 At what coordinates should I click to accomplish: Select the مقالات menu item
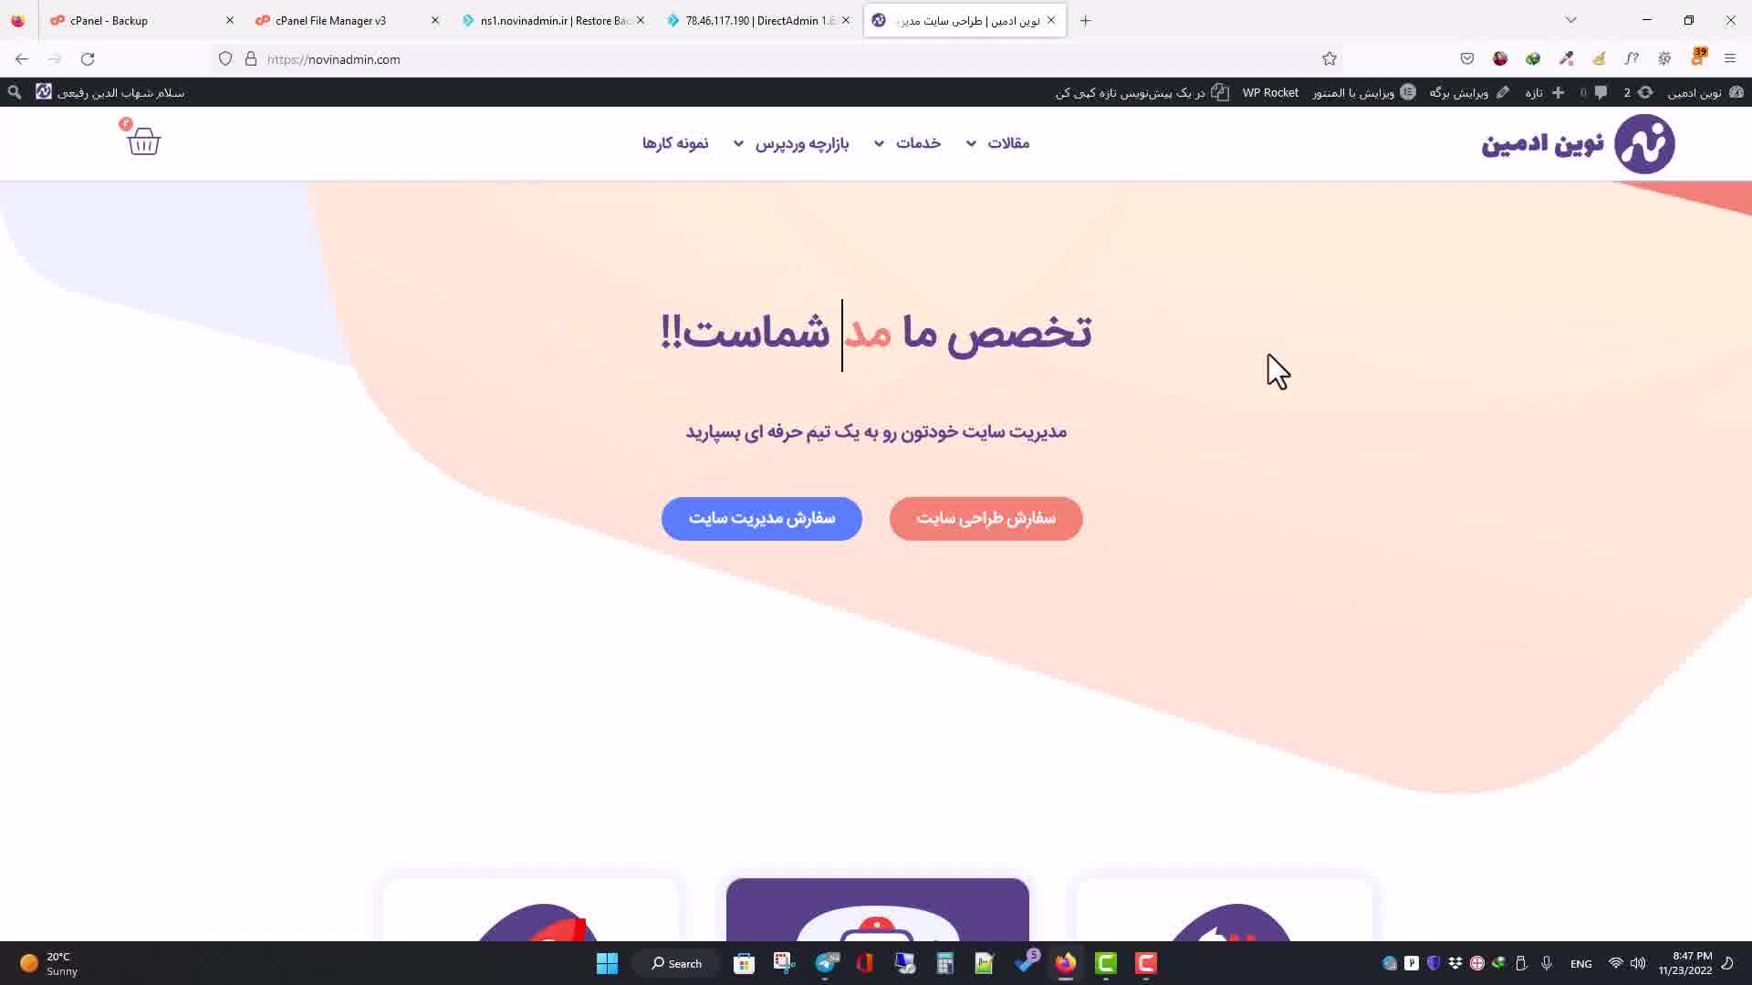[x=1008, y=142]
